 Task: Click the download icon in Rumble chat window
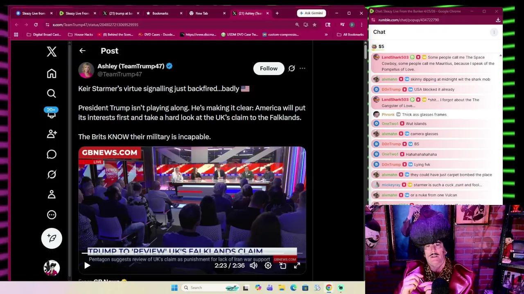click(498, 20)
